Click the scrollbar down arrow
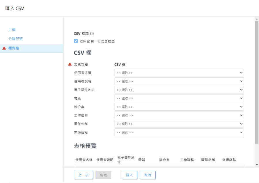This screenshot has height=183, width=259. pos(257,165)
